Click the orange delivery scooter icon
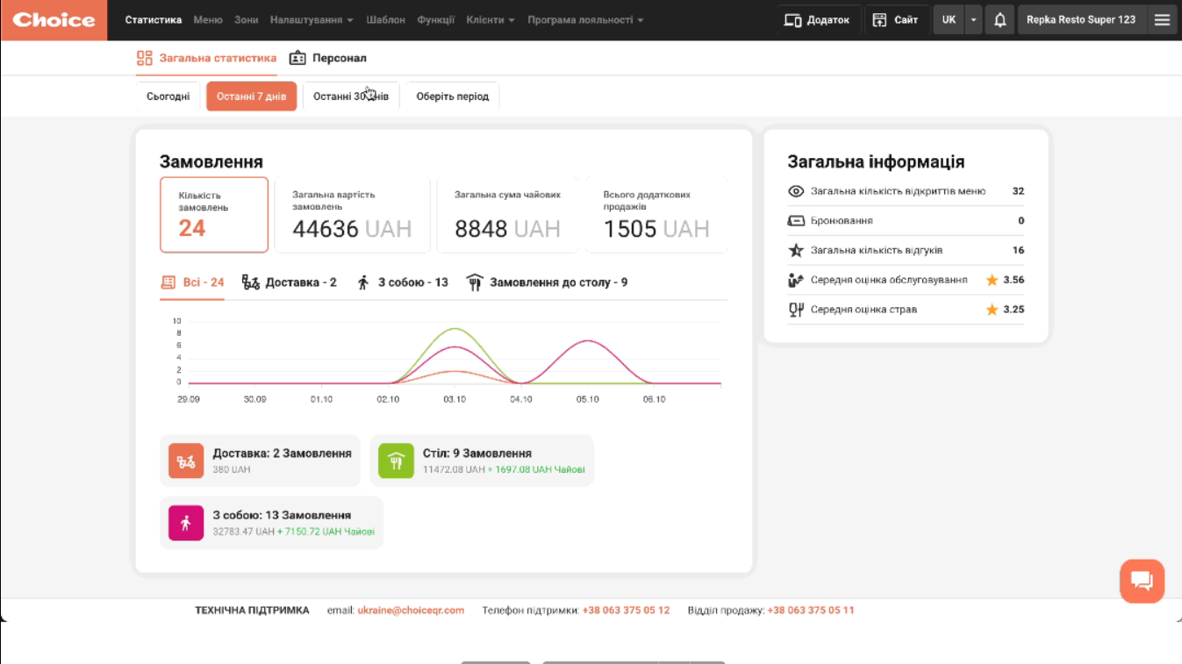The width and height of the screenshot is (1182, 664). (186, 461)
